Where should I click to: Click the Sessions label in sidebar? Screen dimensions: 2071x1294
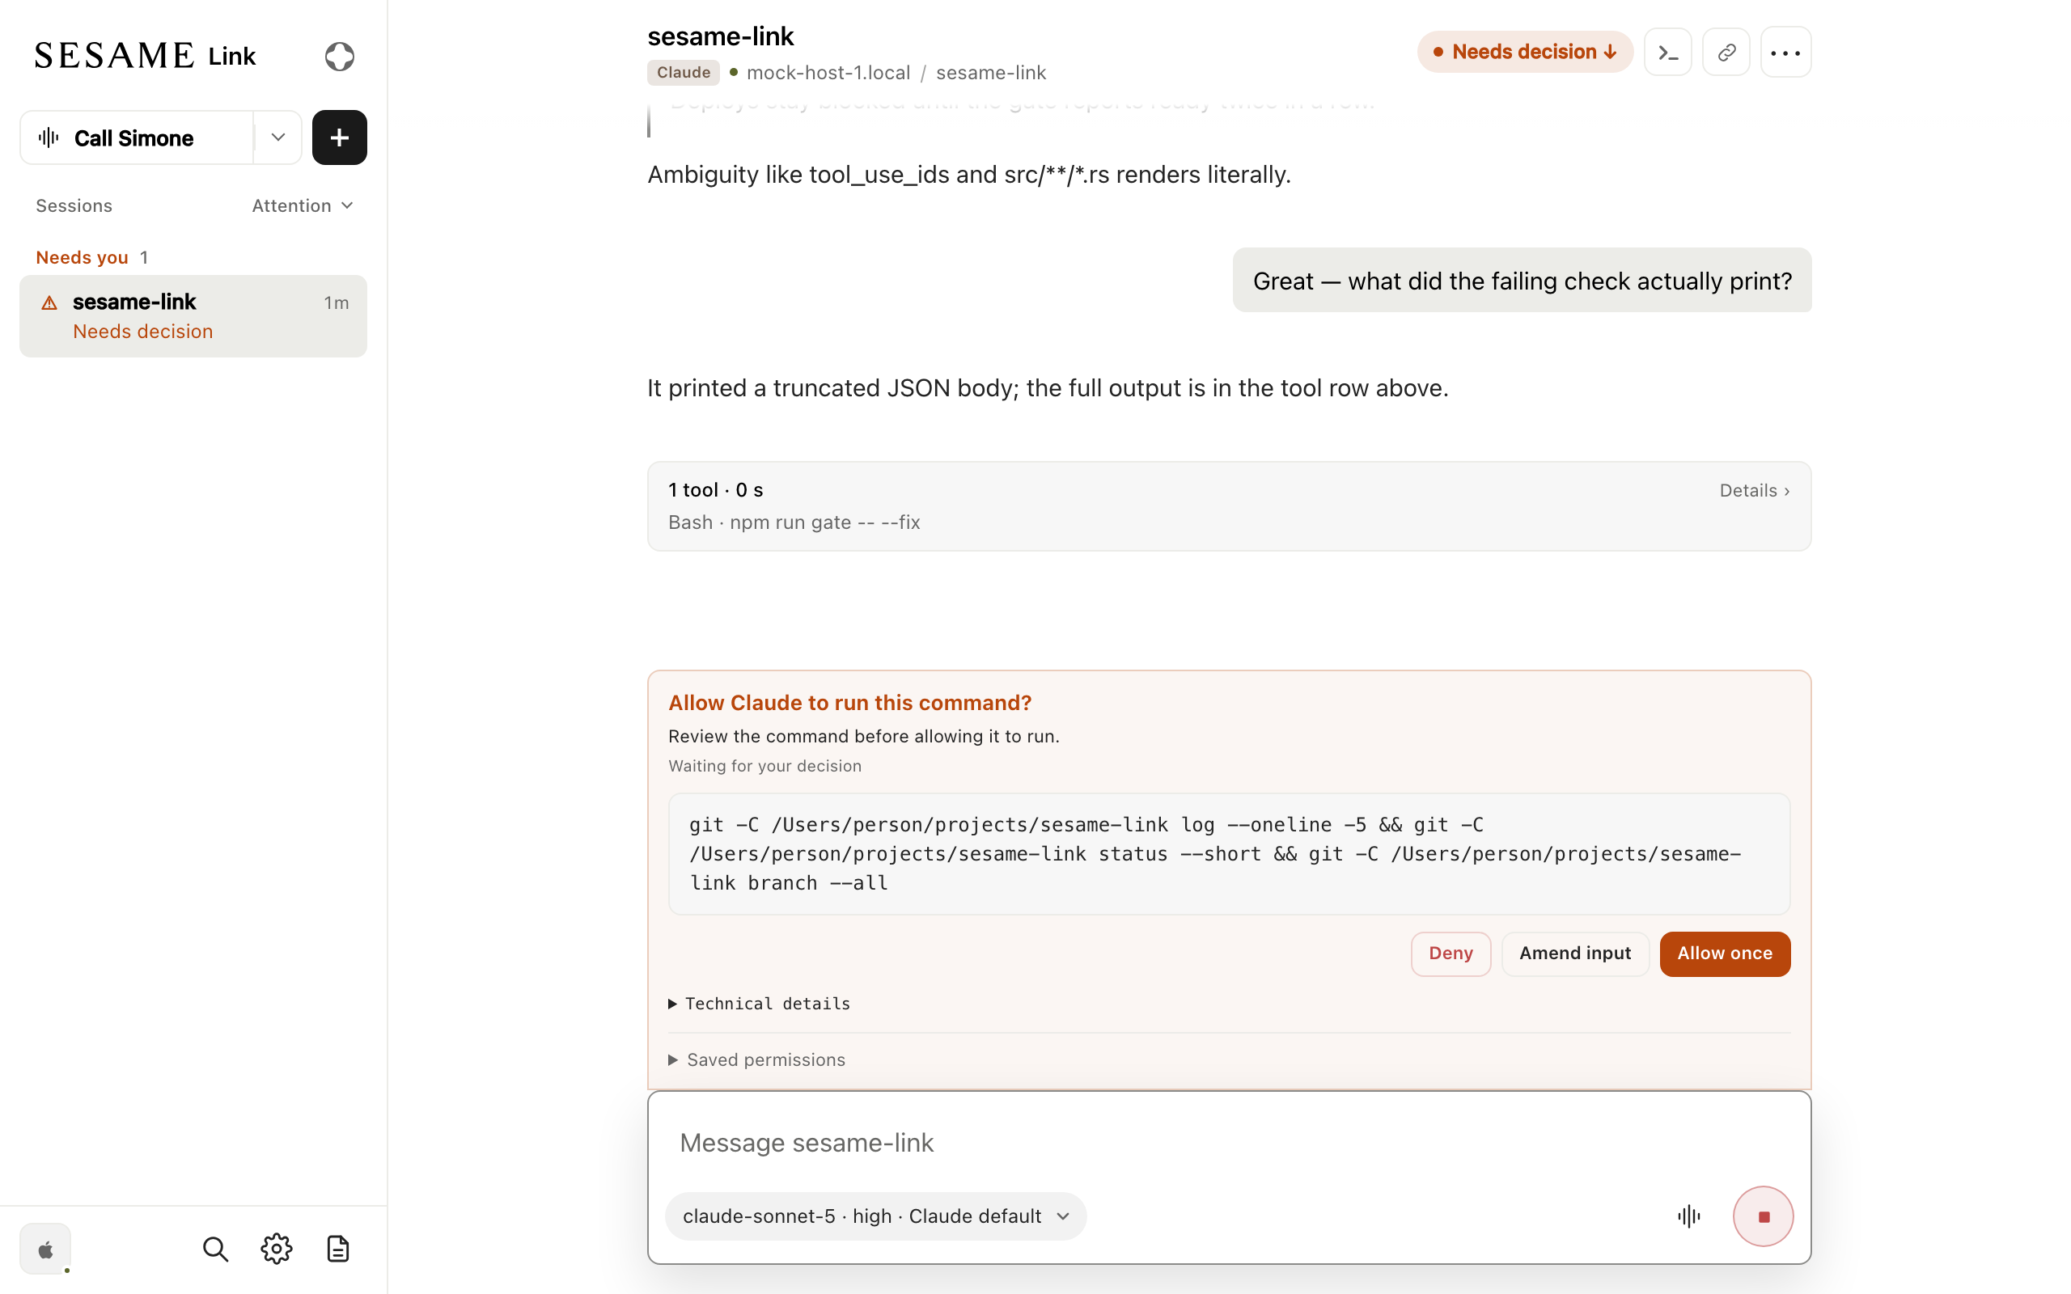tap(74, 205)
